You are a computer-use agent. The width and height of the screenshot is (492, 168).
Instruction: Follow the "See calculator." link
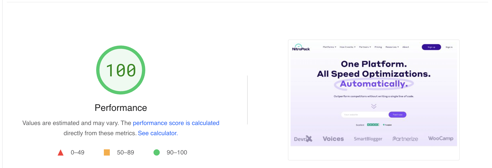[x=158, y=133]
